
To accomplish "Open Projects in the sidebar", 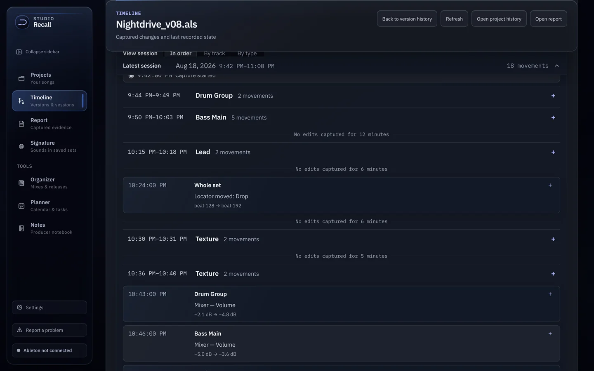I will coord(49,78).
